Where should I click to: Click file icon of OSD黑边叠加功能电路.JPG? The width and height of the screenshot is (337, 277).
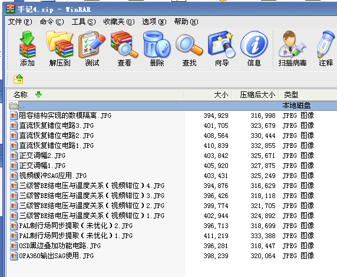point(14,246)
